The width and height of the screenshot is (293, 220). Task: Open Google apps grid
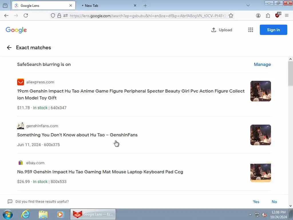(251, 30)
